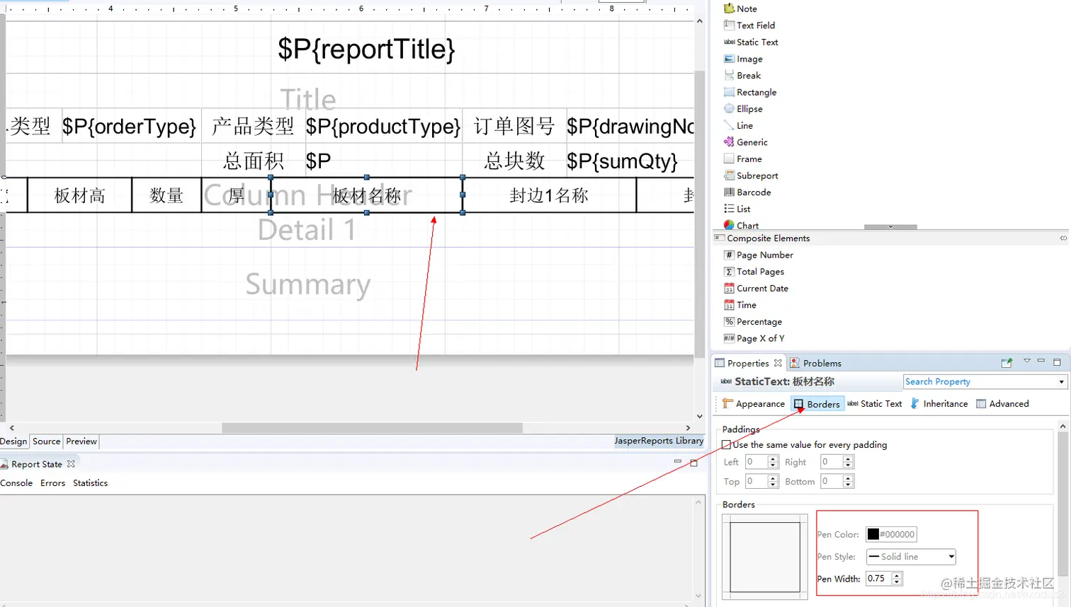Screen dimensions: 1071x607
Task: Pick the Generic element from the palette
Action: coord(745,142)
